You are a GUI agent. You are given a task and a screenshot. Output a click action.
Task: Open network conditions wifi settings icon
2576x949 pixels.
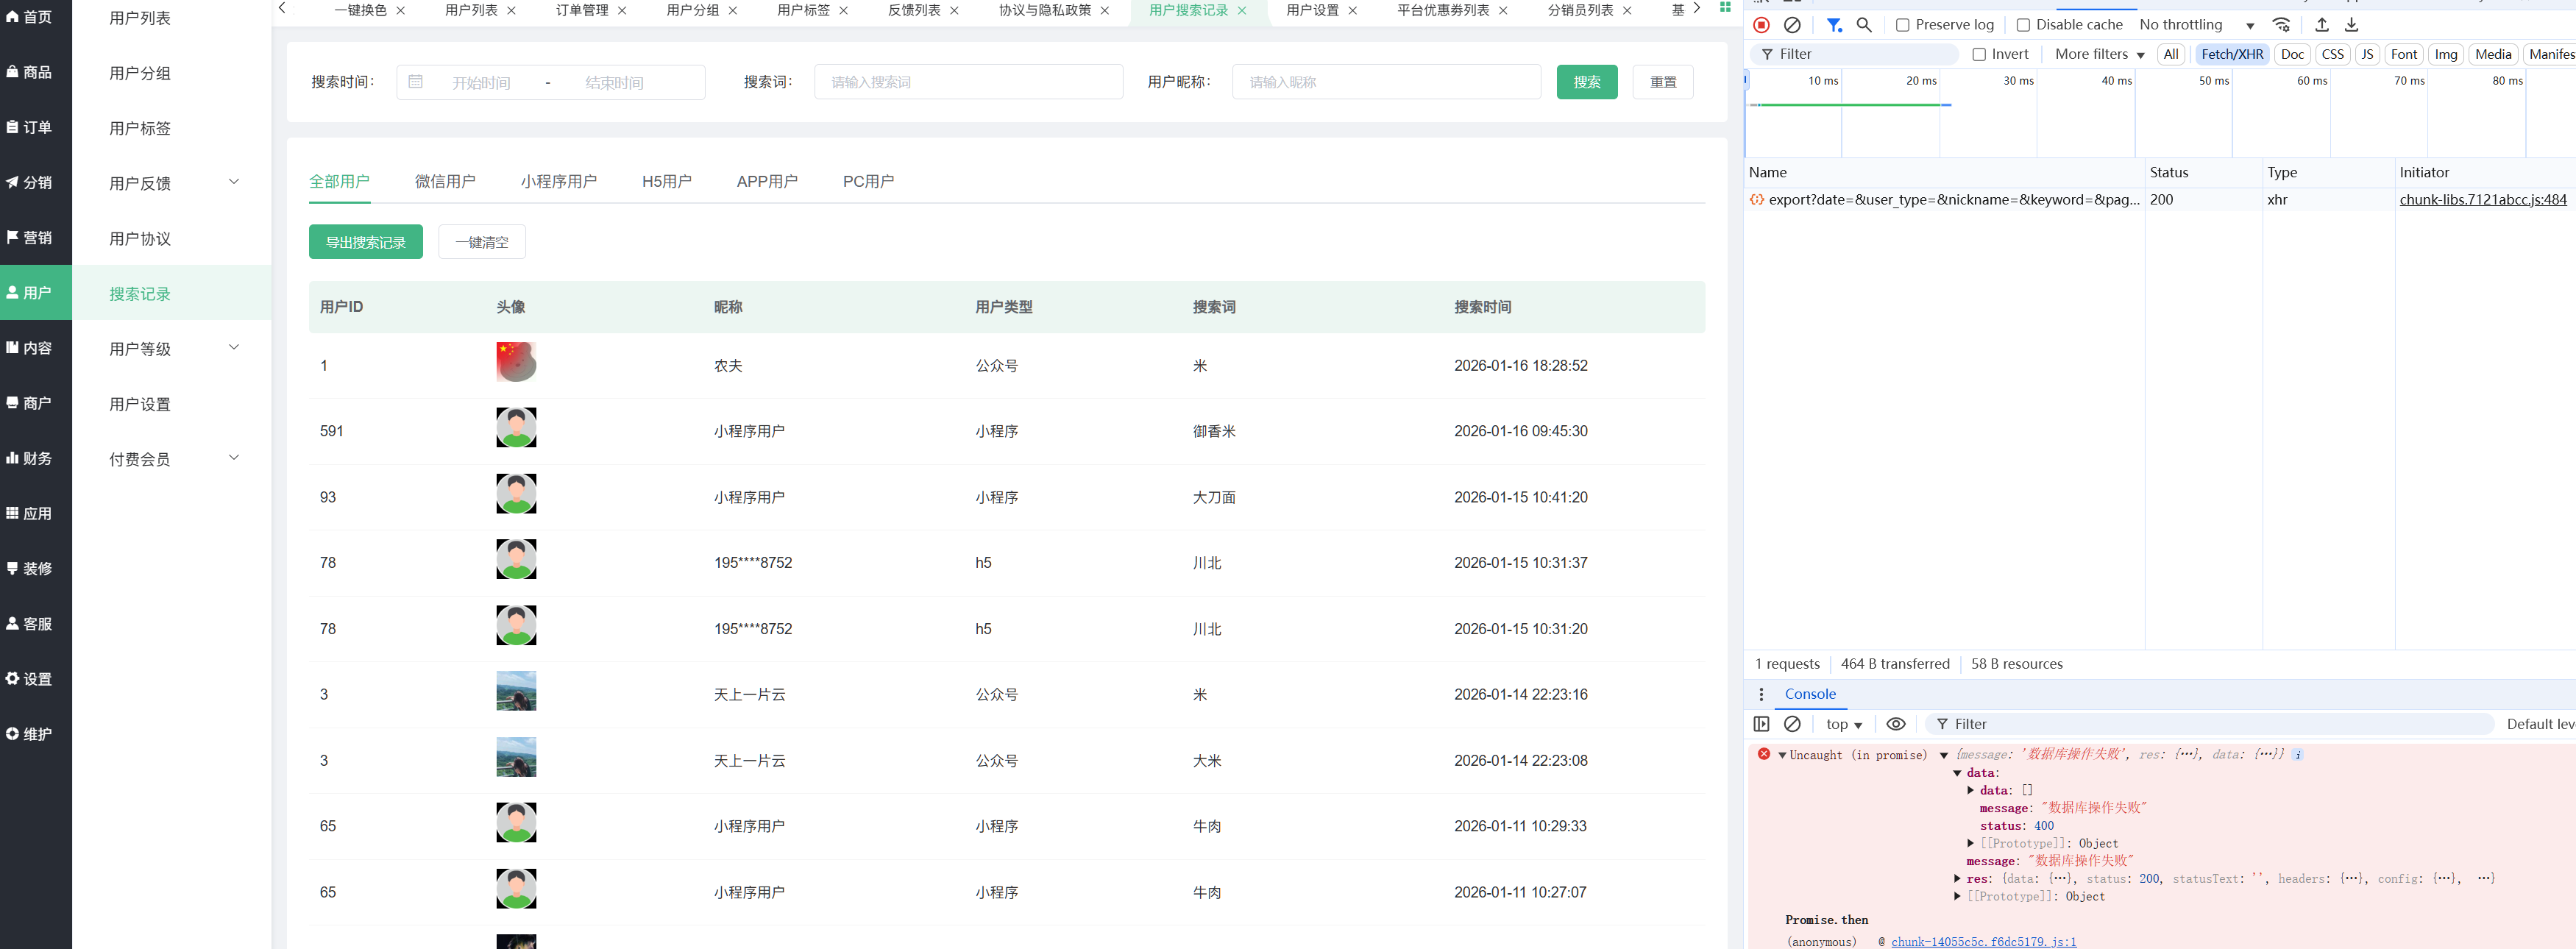tap(2281, 25)
